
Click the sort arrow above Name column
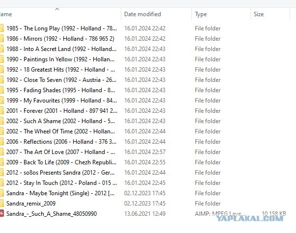[57, 9]
